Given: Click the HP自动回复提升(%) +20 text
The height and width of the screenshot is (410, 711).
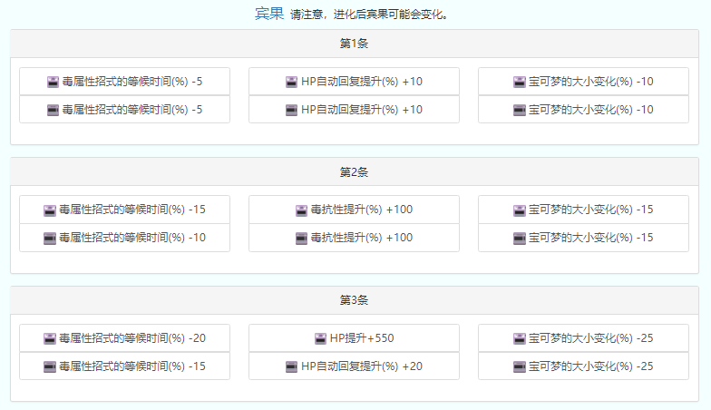Looking at the screenshot, I should pyautogui.click(x=362, y=366).
